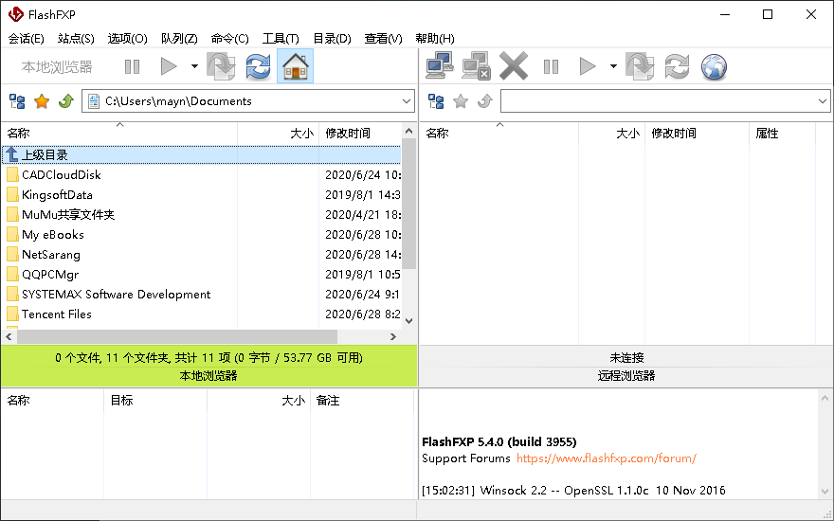Go up one level in remote pane
Image resolution: width=834 pixels, height=521 pixels.
tap(484, 101)
